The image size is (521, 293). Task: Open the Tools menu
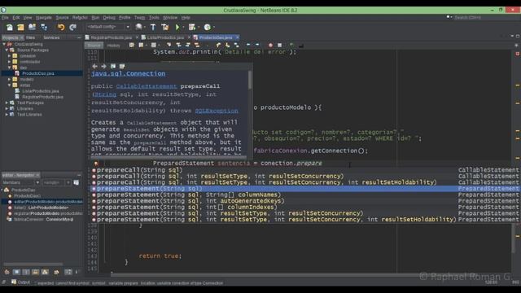[x=154, y=18]
